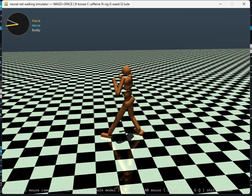Image resolution: width=252 pixels, height=196 pixels.
Task: Click the 'shift+R sober' hint text
Action: [220, 190]
